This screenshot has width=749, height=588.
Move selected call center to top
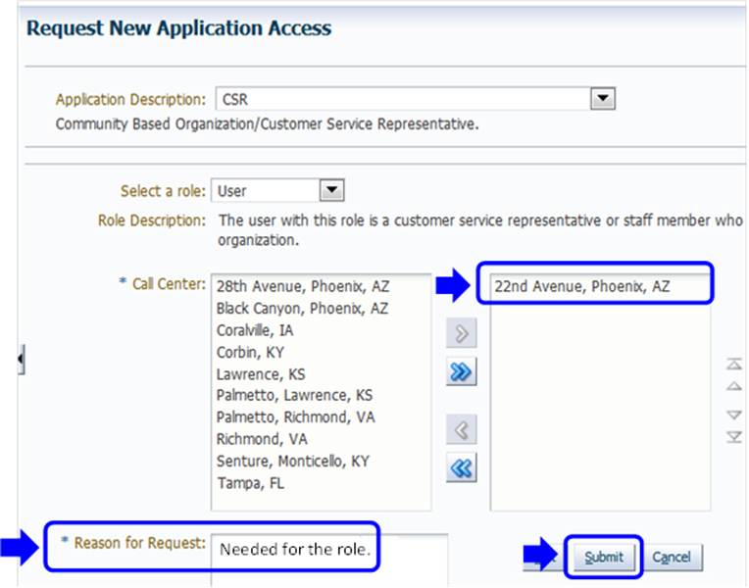(733, 365)
